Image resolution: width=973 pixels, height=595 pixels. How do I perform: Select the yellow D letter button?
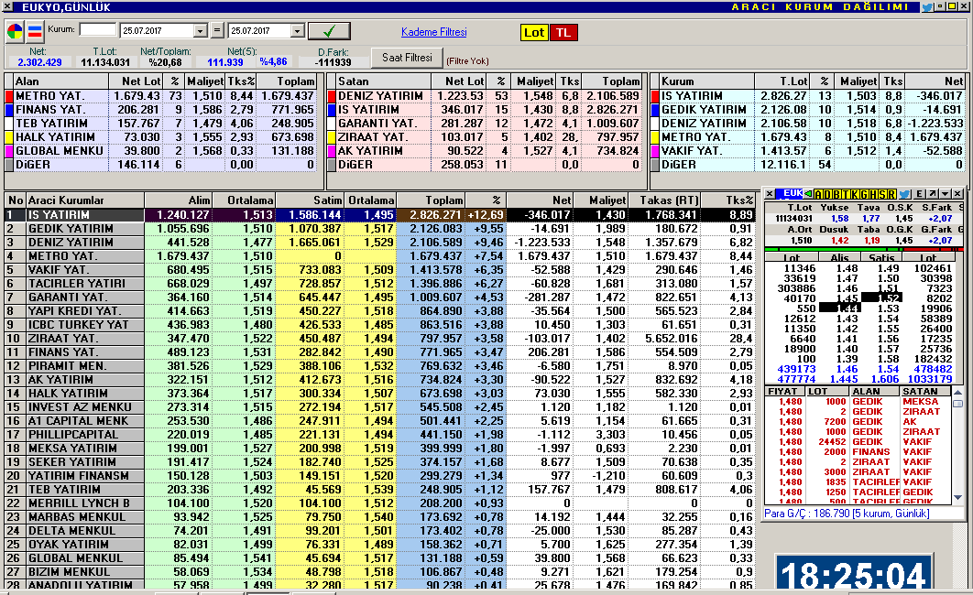(x=828, y=194)
